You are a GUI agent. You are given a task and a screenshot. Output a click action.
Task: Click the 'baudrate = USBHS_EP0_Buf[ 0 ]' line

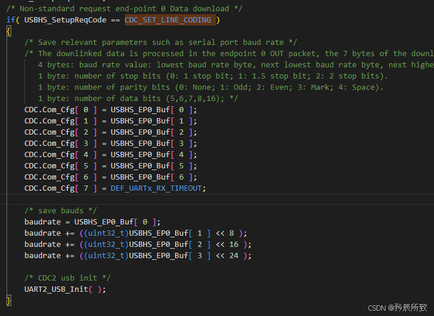(x=92, y=221)
